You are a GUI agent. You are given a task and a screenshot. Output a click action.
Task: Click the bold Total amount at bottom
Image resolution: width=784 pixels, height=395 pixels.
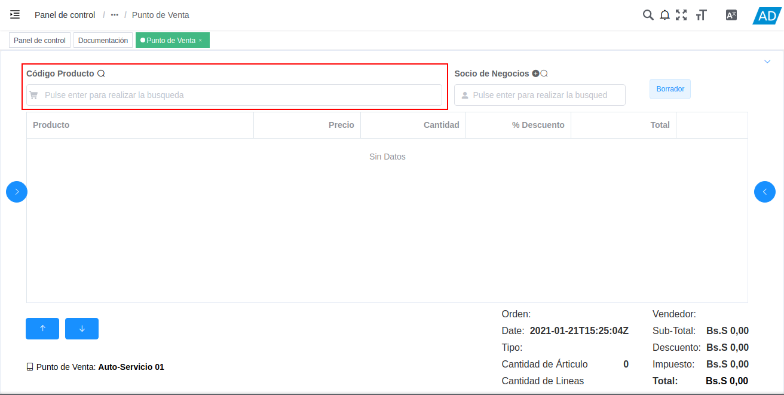pyautogui.click(x=727, y=381)
